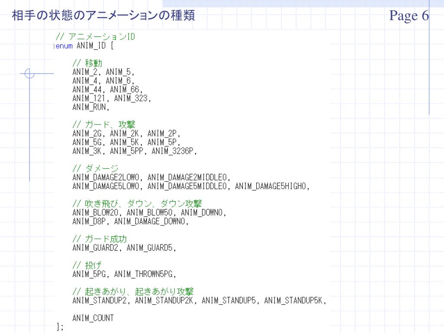Click the '// 投げ' comment

[87, 265]
